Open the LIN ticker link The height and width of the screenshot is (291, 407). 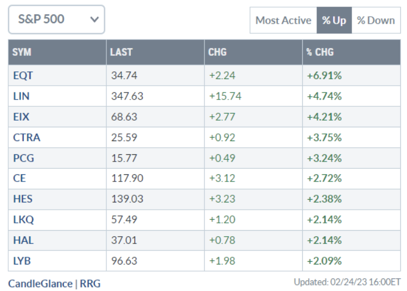(21, 96)
